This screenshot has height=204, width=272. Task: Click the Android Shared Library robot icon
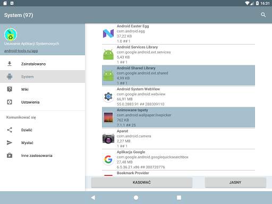point(108,75)
